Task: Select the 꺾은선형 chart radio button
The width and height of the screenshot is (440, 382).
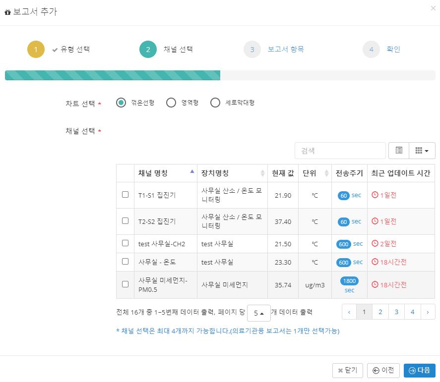Action: 121,103
